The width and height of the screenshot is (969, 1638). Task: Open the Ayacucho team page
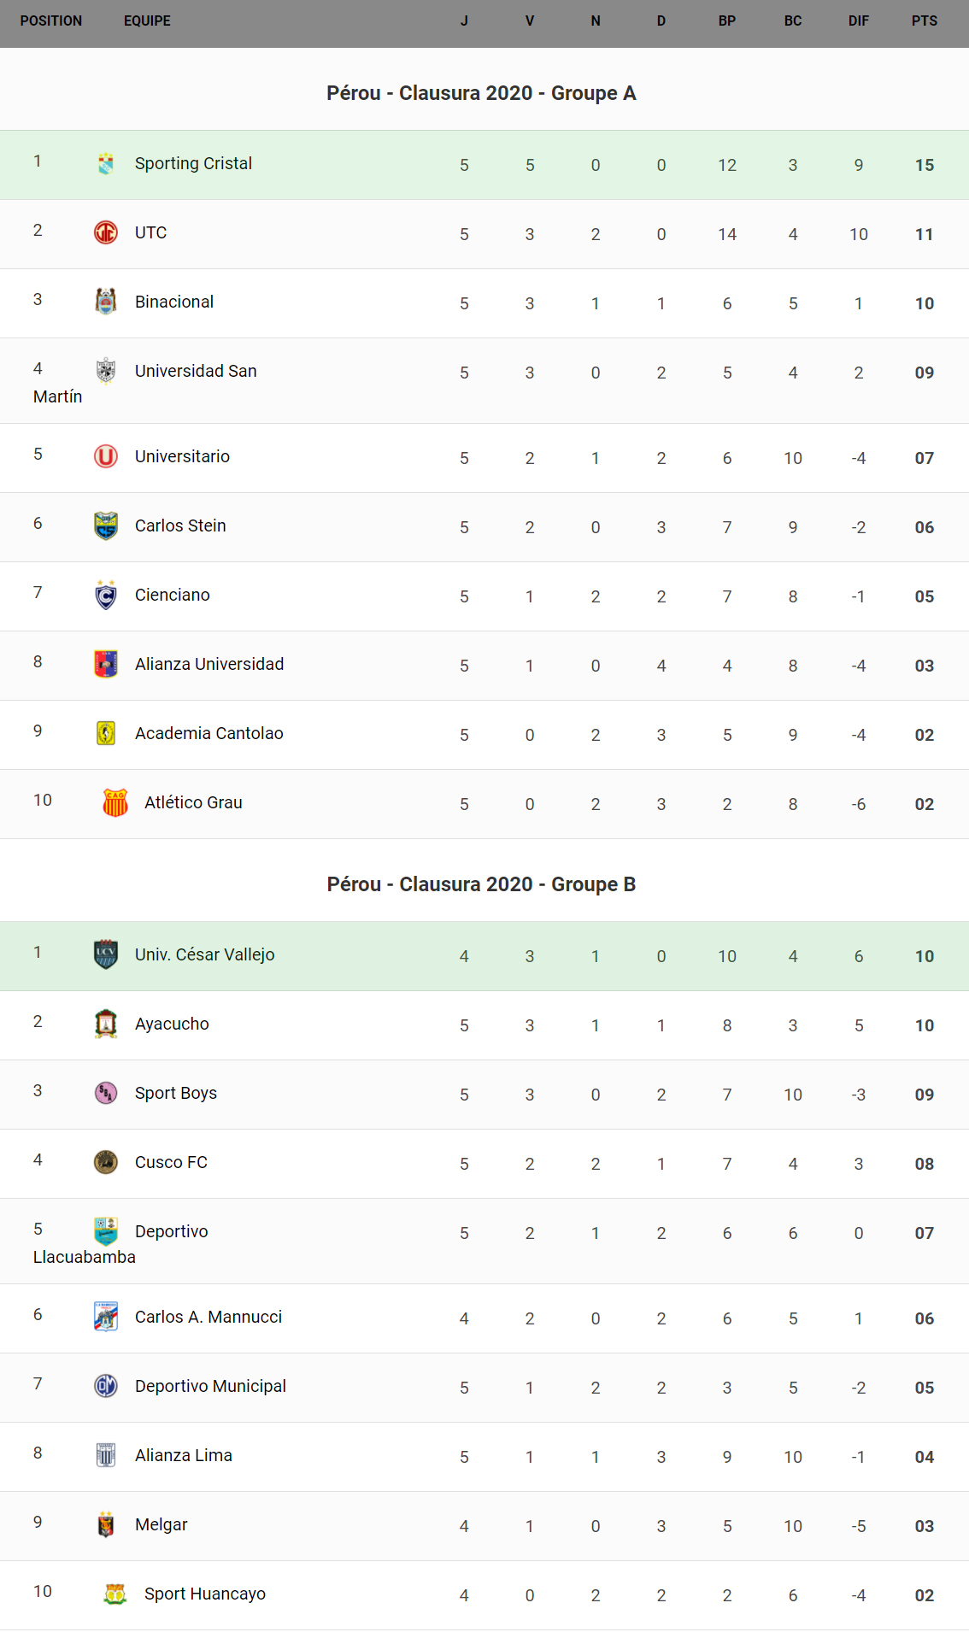pyautogui.click(x=172, y=1024)
